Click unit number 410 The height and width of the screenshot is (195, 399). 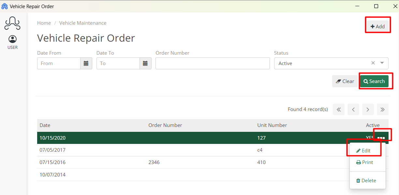[x=261, y=162]
